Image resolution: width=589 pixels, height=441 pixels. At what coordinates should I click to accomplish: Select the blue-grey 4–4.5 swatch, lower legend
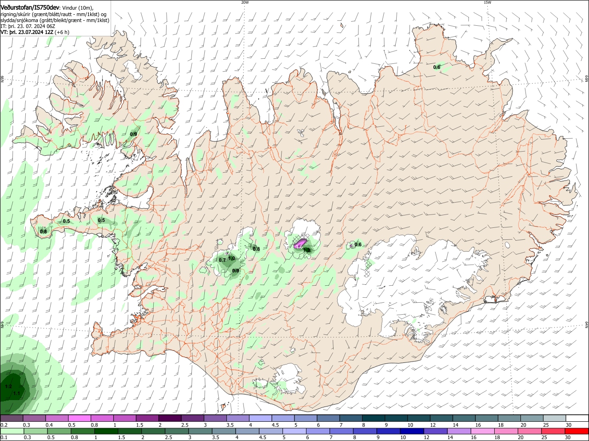(x=248, y=431)
